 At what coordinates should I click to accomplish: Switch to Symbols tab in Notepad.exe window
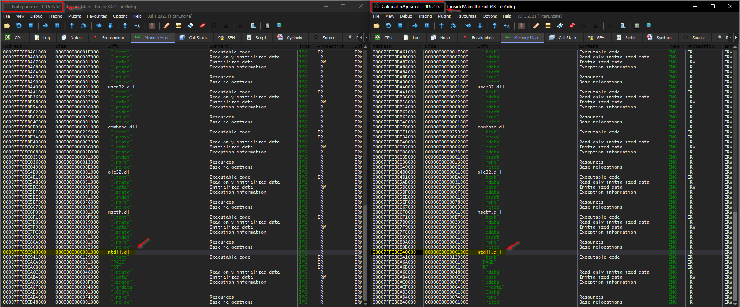(x=290, y=37)
